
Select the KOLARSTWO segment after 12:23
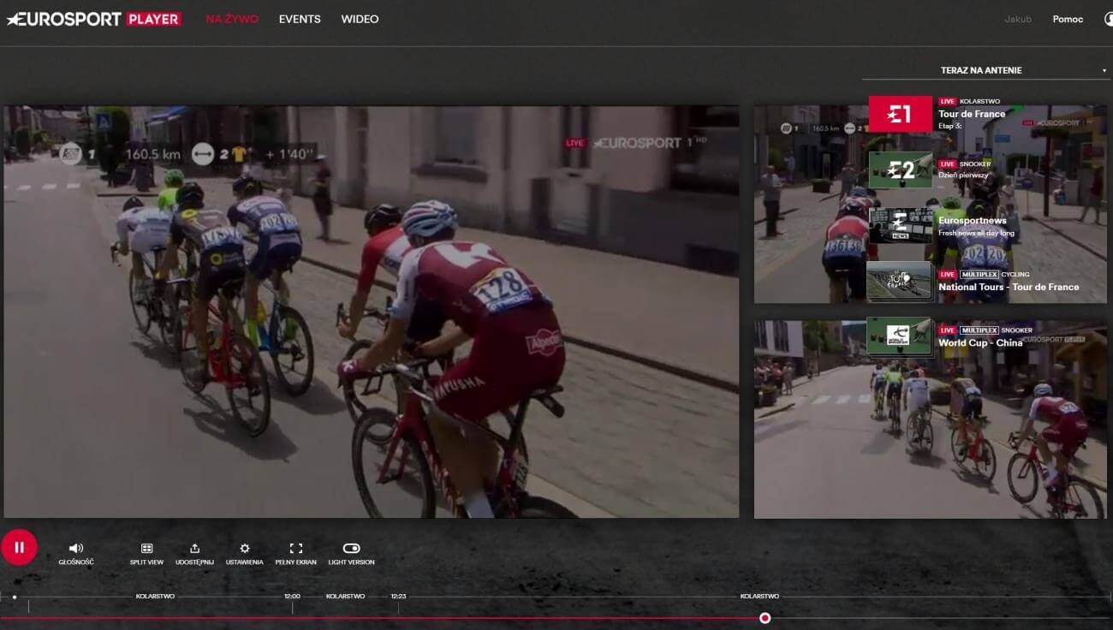(x=759, y=597)
